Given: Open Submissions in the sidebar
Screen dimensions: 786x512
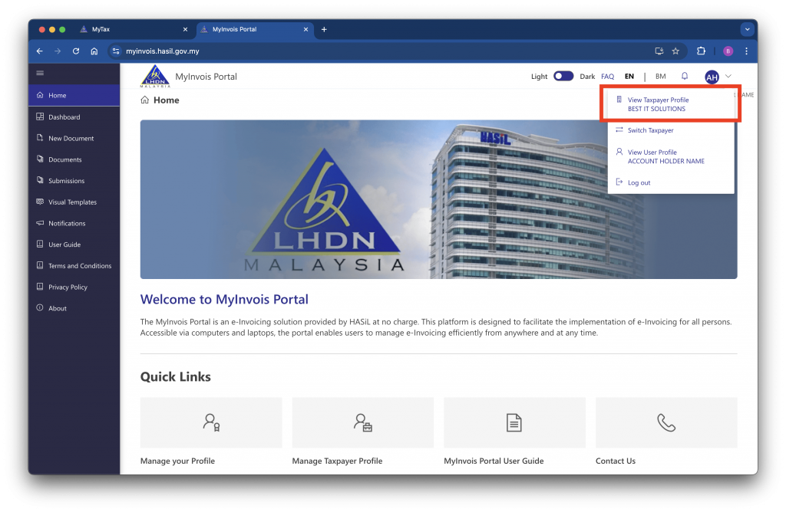Looking at the screenshot, I should click(x=66, y=181).
